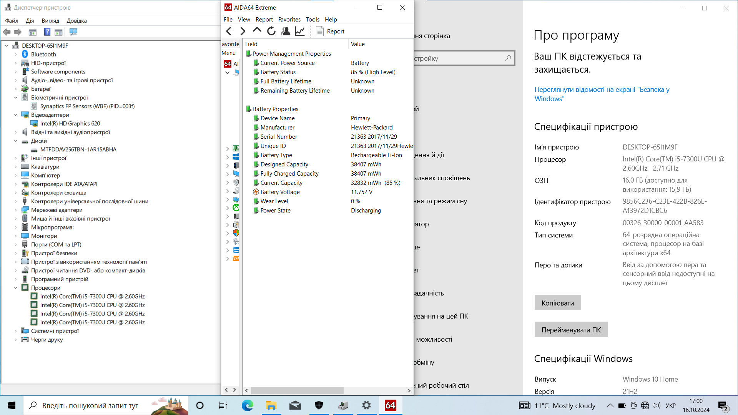Viewport: 738px width, 415px height.
Task: Collapse the Відеоадаптери node
Action: tap(16, 115)
